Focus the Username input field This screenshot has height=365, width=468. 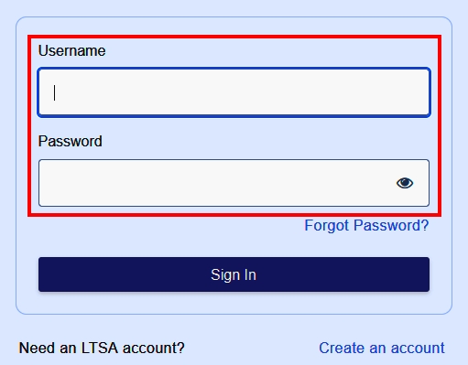[x=234, y=92]
